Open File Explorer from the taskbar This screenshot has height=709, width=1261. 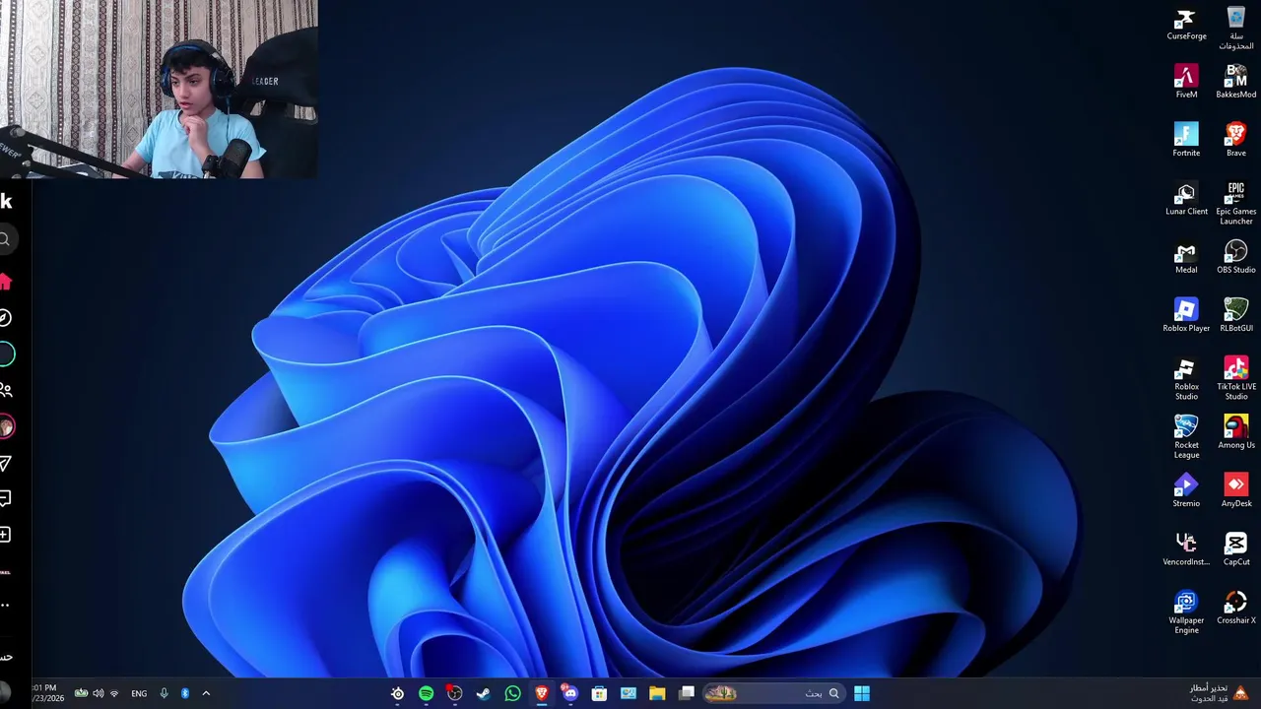pyautogui.click(x=657, y=693)
